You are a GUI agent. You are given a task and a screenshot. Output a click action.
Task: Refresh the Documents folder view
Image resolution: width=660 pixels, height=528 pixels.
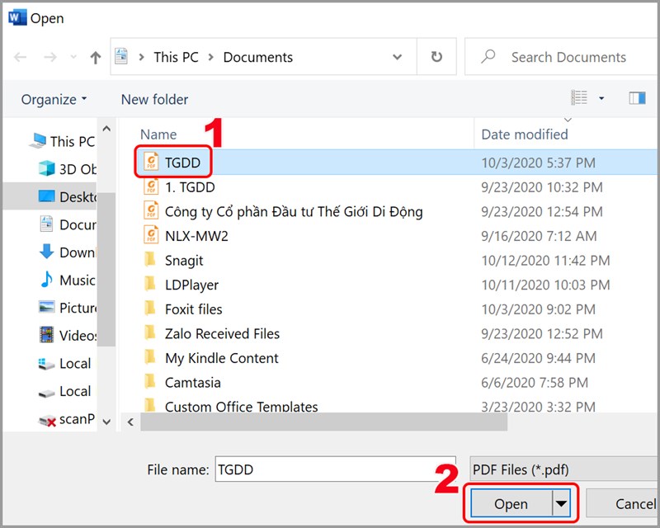[x=436, y=56]
